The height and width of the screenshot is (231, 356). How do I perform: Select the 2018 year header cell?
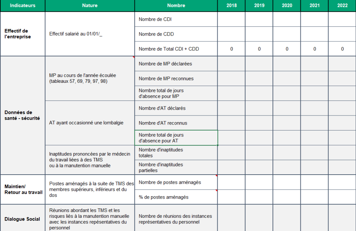coord(231,6)
